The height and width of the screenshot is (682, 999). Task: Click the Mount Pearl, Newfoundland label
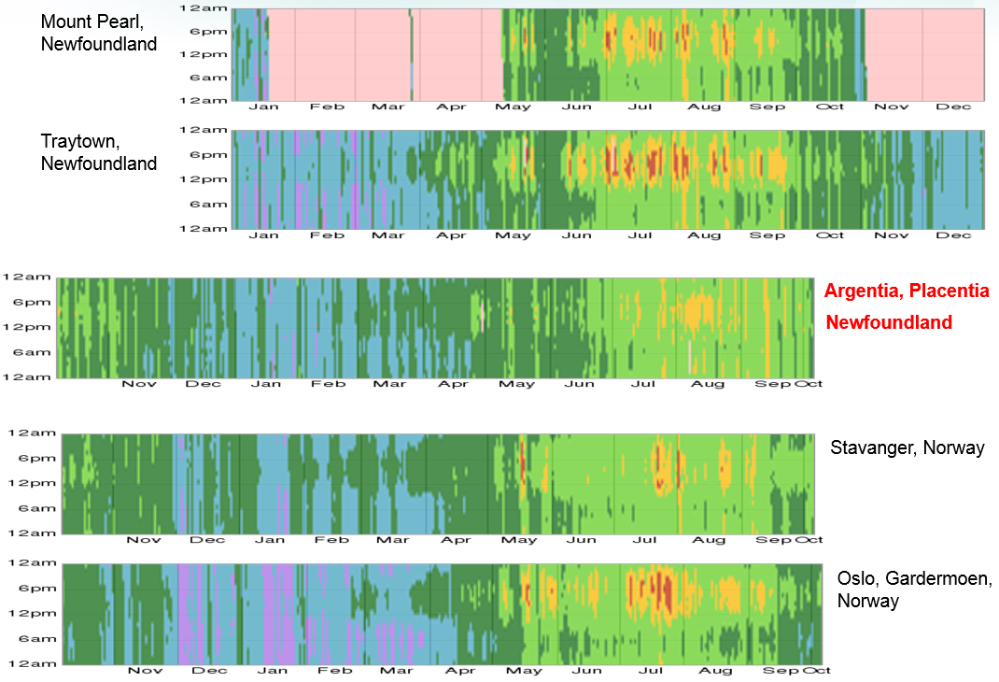click(99, 32)
